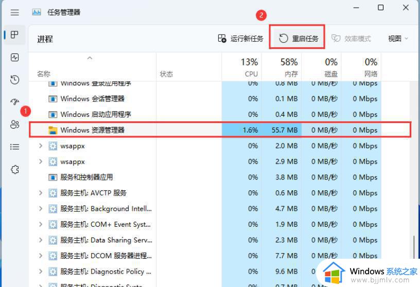Expand 服务主机: DCOM 服务器进程 row
The image size is (420, 287).
click(x=41, y=256)
